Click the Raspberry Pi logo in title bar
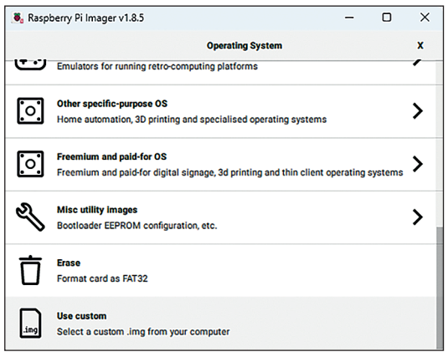Viewport: 448px width, 357px height. [18, 18]
